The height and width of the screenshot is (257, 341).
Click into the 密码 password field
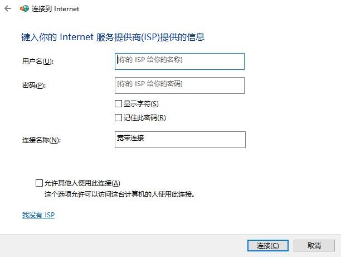pyautogui.click(x=179, y=85)
